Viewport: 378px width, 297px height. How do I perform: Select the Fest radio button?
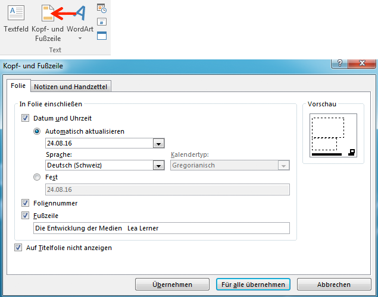click(38, 177)
